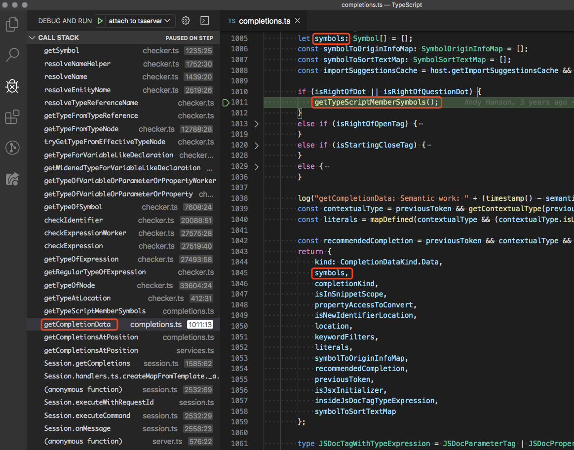
Task: Select the completions.ts editor tab
Action: point(264,21)
